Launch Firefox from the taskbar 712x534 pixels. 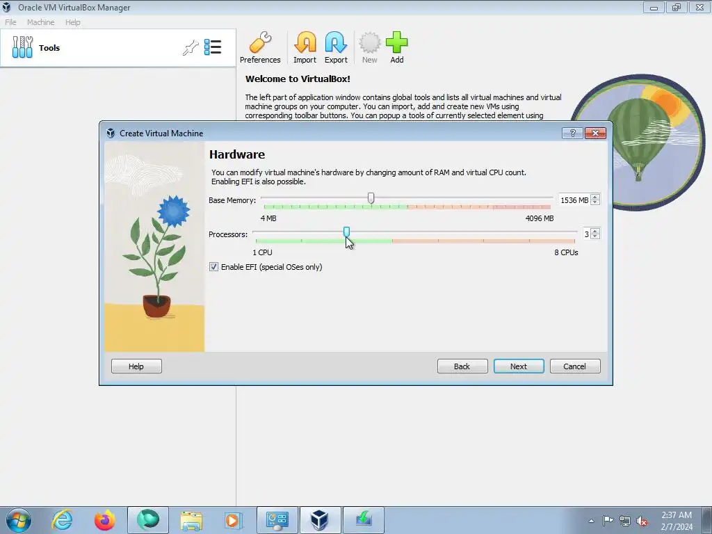[105, 520]
